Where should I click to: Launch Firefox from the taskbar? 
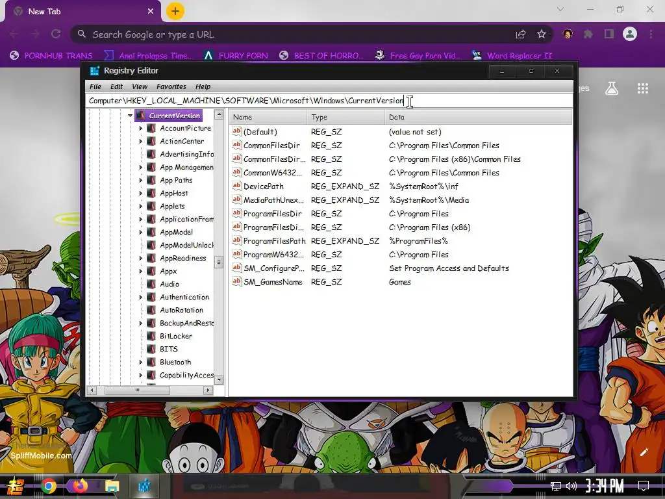tap(80, 486)
